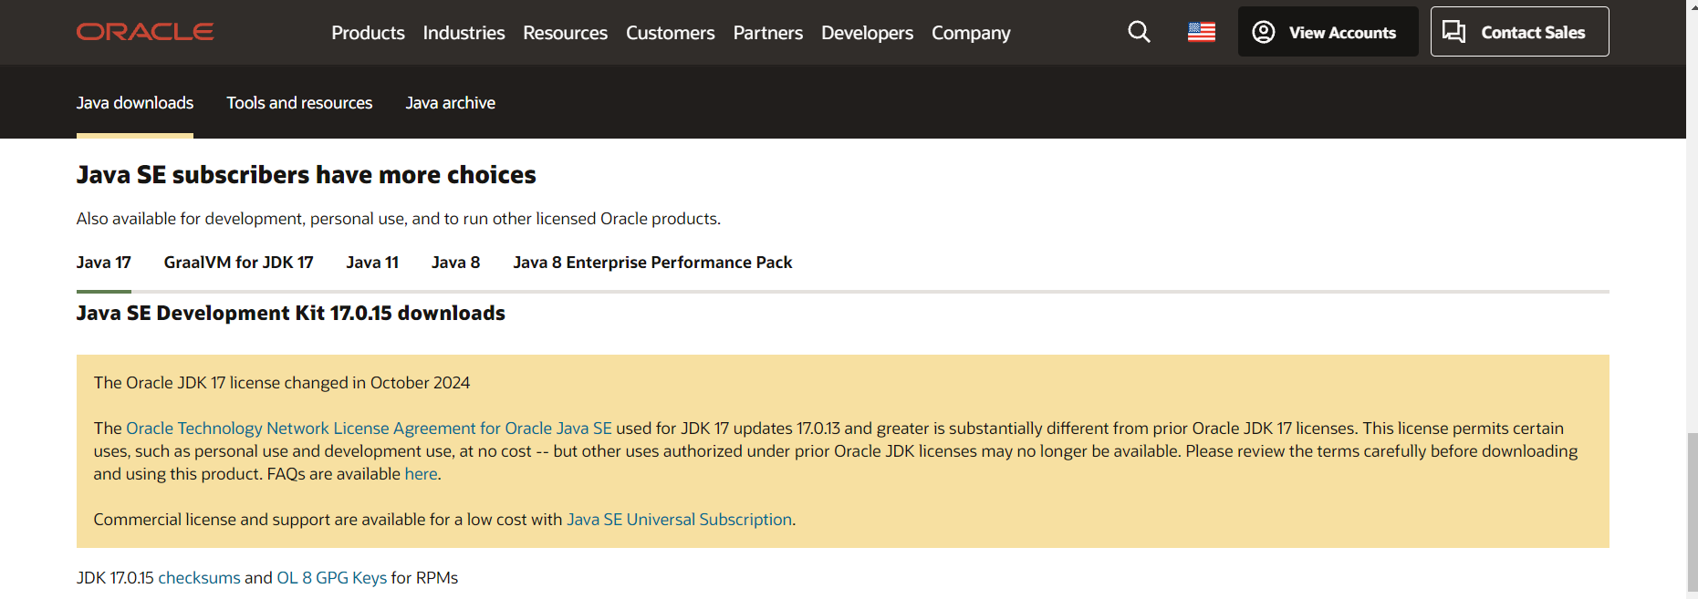
Task: Click the FAQs 'here' link
Action: [421, 474]
